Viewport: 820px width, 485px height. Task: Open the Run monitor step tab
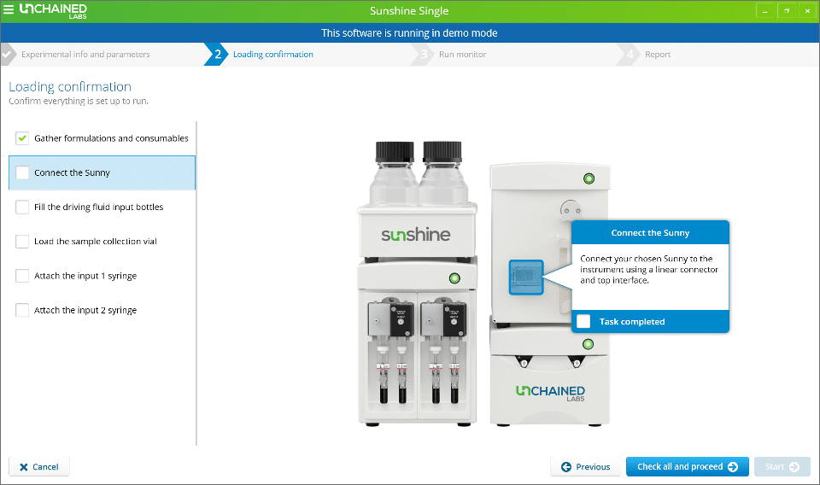(x=462, y=55)
